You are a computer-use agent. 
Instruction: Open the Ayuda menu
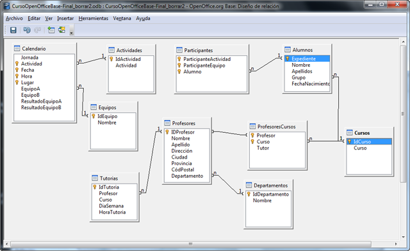pyautogui.click(x=143, y=19)
